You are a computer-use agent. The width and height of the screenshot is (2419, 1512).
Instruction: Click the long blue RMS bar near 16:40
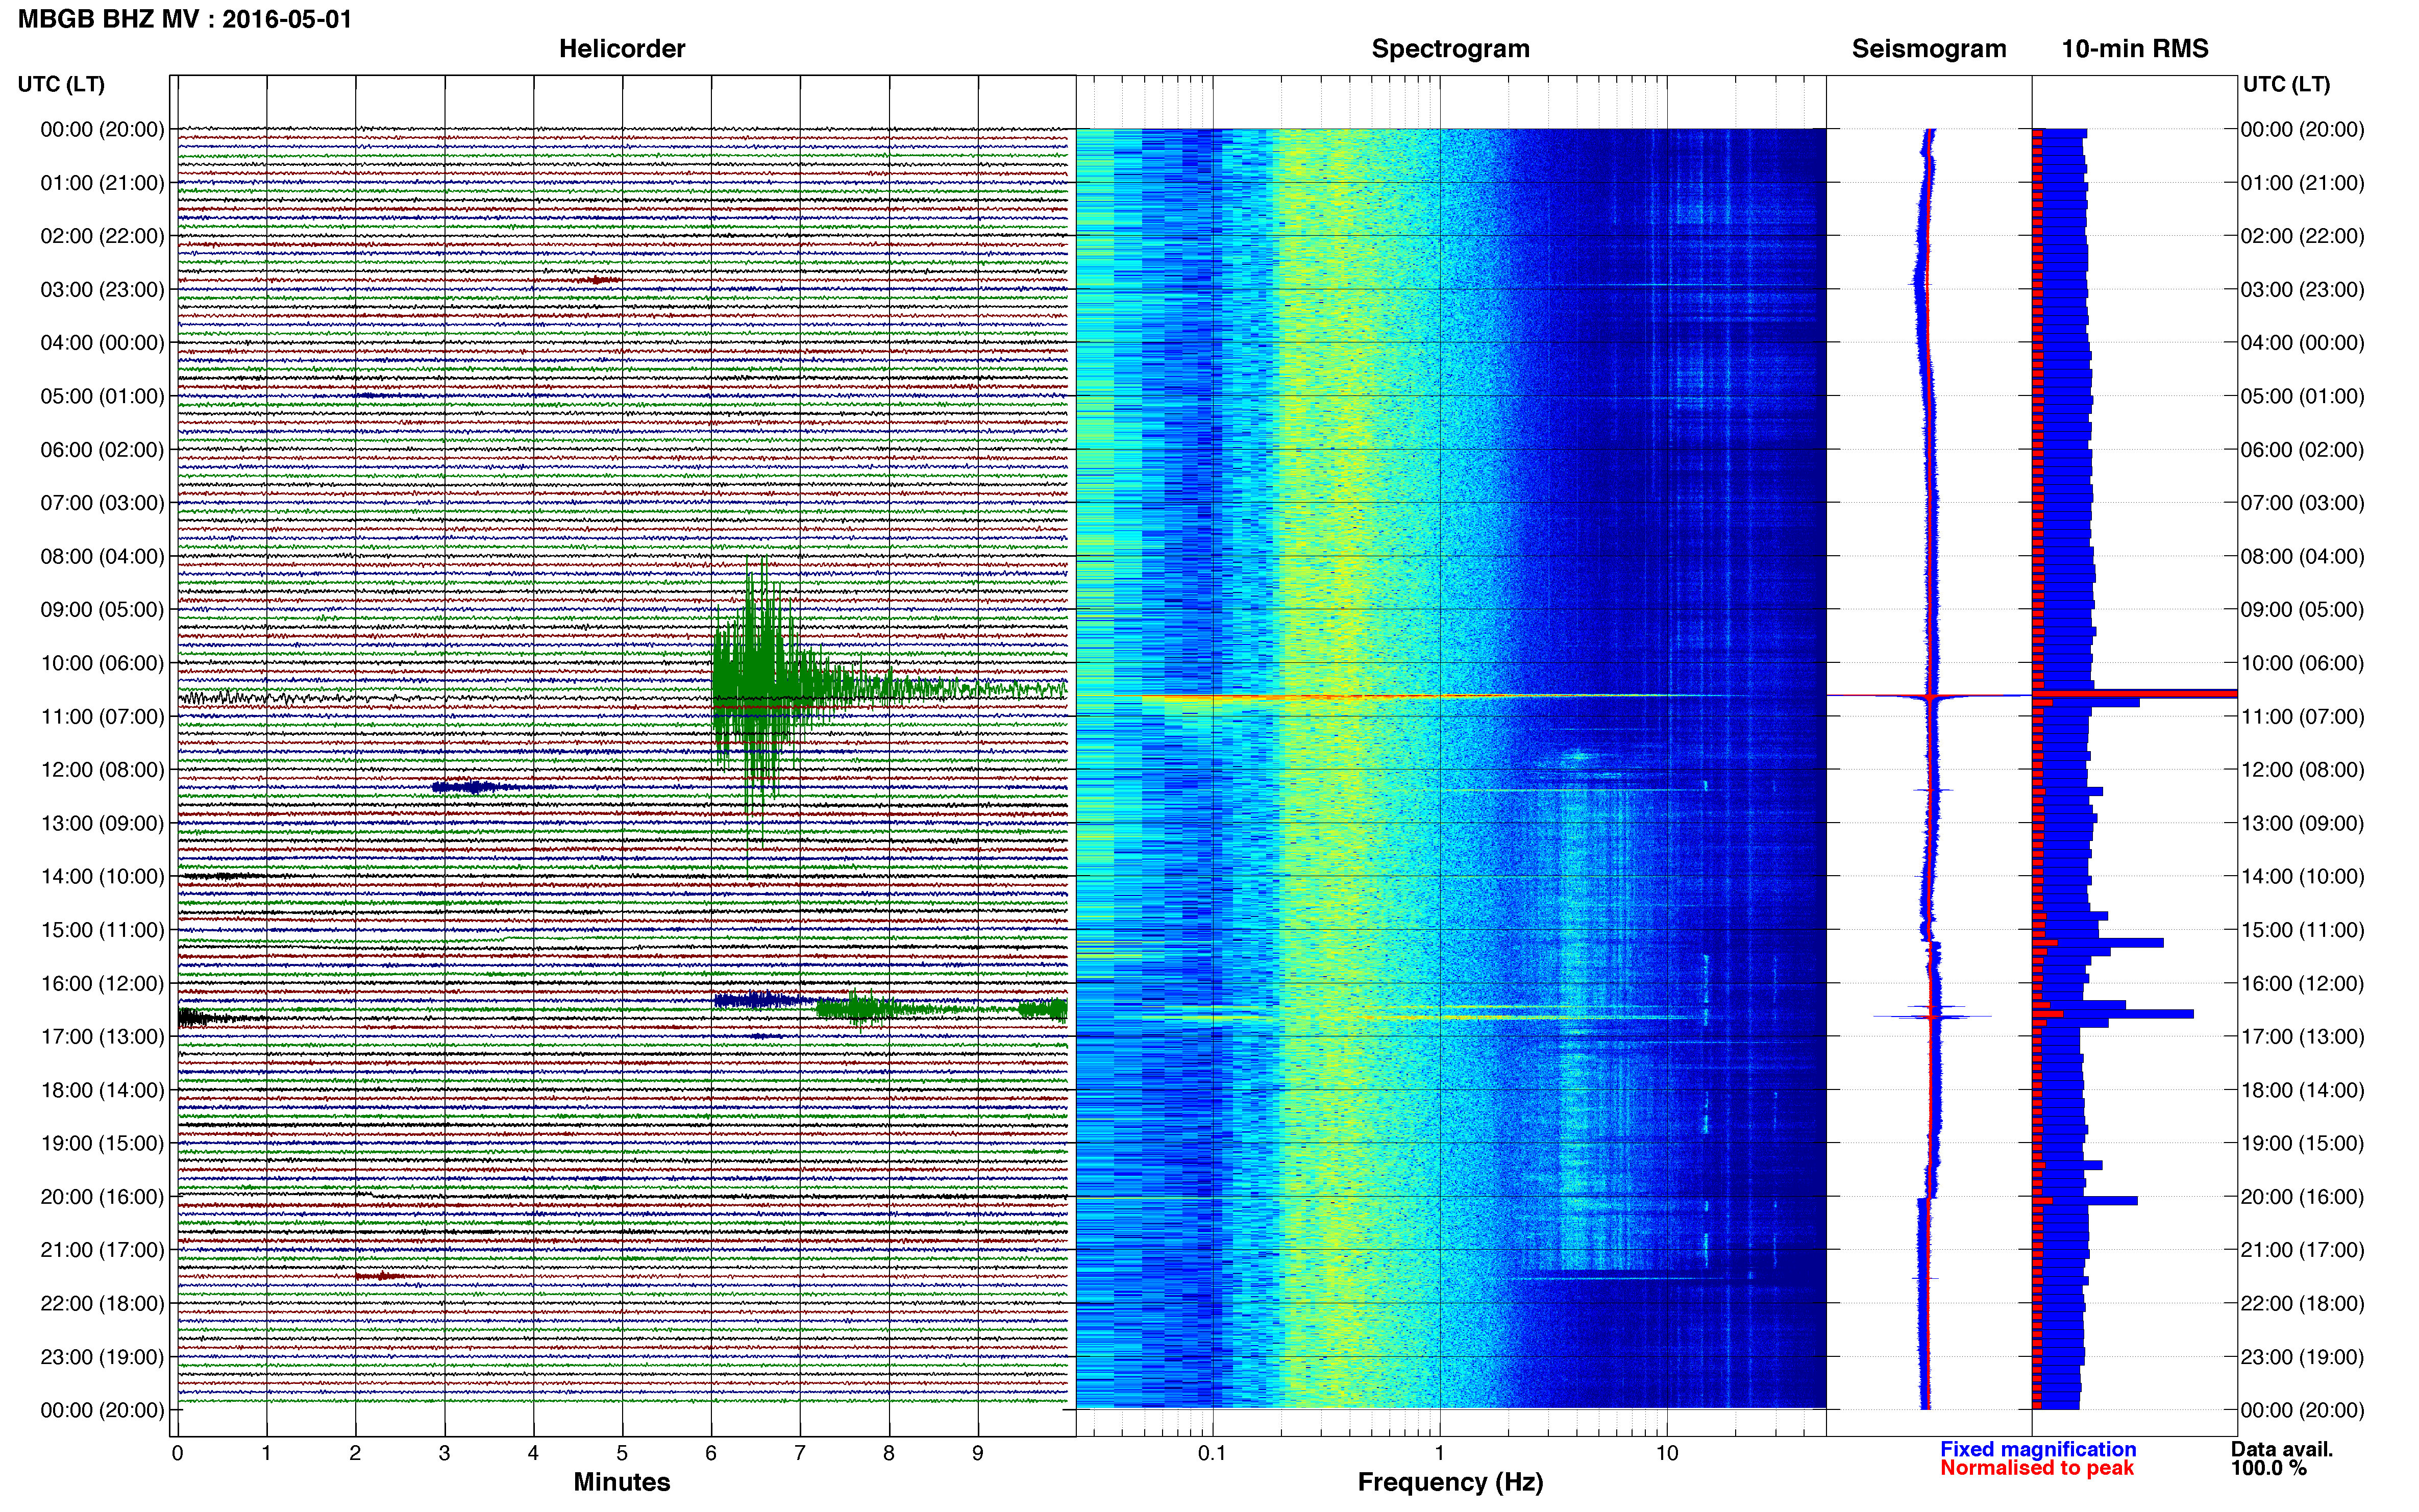pos(2114,1014)
